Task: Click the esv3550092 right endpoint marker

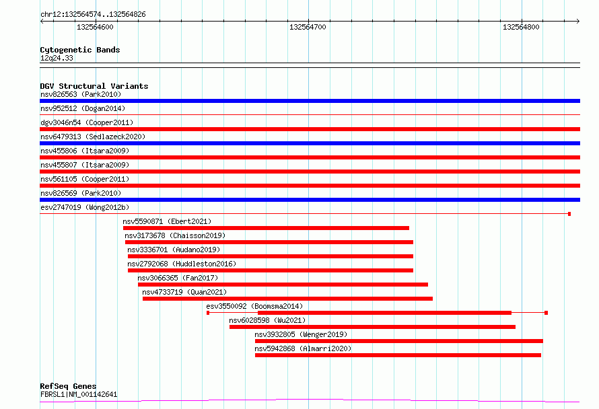Action: pyautogui.click(x=547, y=313)
